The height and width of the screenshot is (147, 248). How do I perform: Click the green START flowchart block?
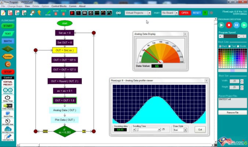(8, 26)
